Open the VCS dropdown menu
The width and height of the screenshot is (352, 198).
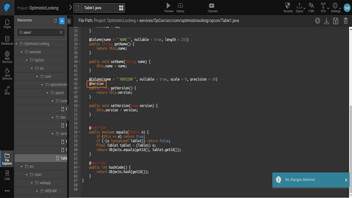pos(323,6)
